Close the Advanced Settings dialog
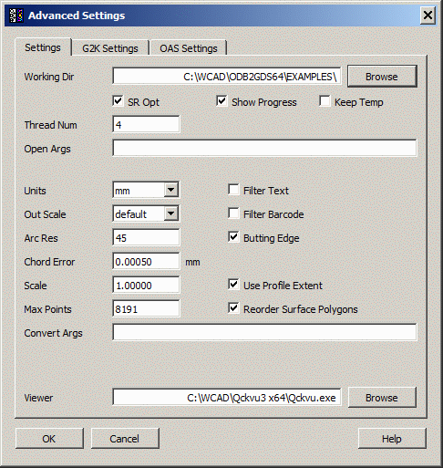 click(428, 15)
